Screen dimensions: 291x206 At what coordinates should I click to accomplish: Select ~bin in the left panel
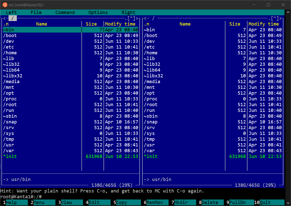click(70, 30)
